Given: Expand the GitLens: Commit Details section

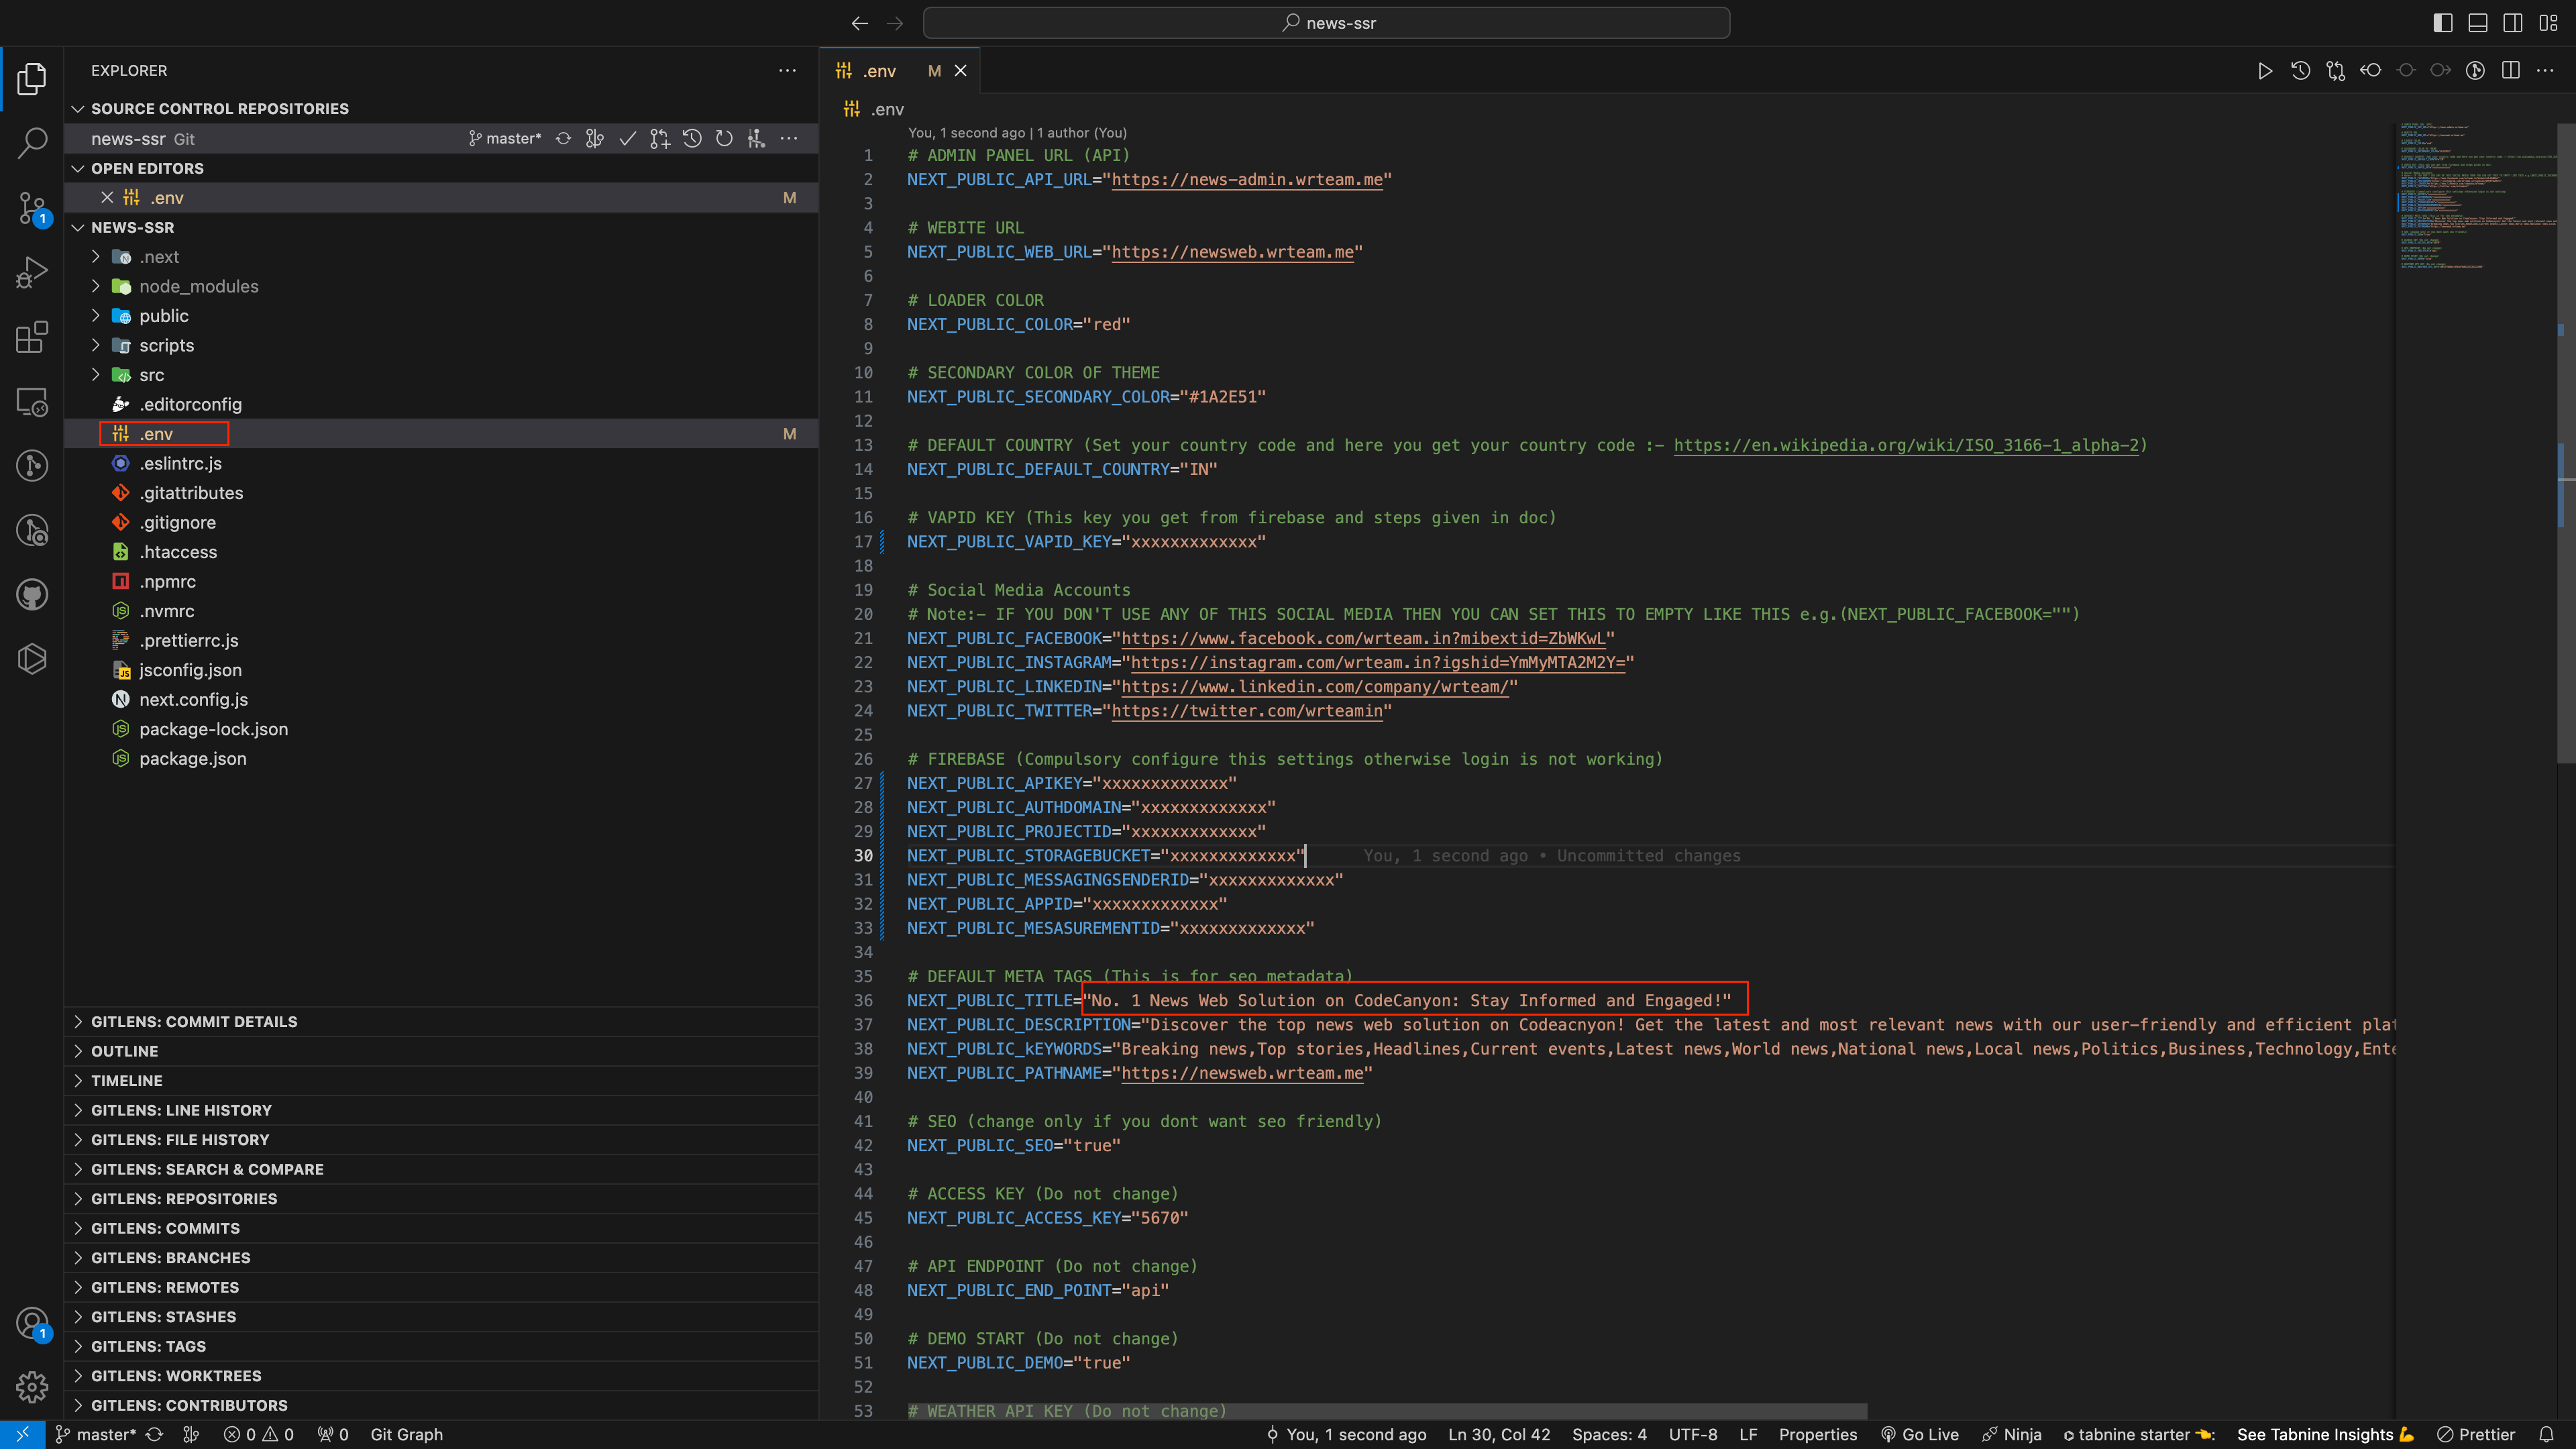Looking at the screenshot, I should (x=194, y=1022).
